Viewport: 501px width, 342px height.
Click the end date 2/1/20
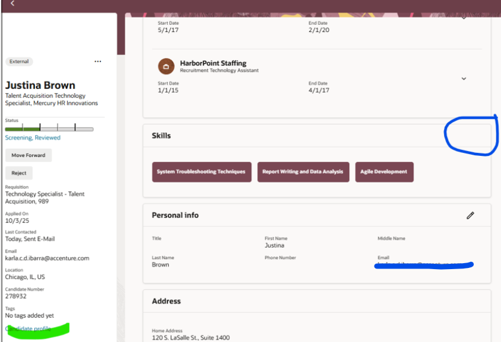(319, 30)
